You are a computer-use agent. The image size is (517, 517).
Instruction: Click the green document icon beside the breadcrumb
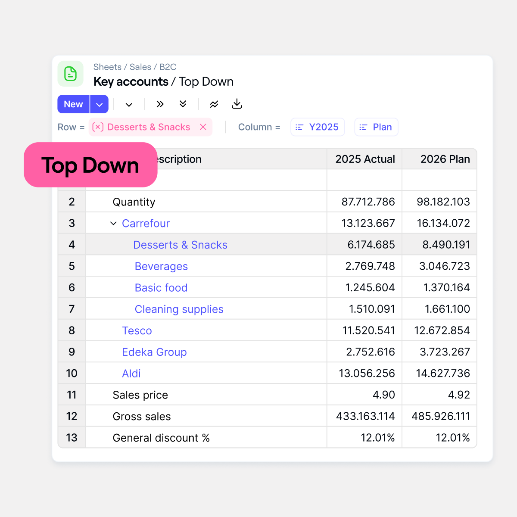(x=70, y=74)
